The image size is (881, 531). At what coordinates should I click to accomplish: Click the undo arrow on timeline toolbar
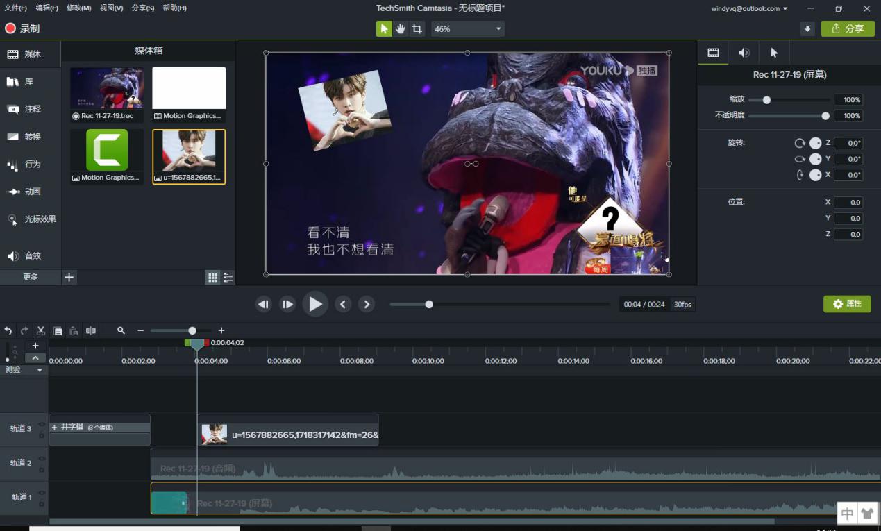tap(8, 331)
